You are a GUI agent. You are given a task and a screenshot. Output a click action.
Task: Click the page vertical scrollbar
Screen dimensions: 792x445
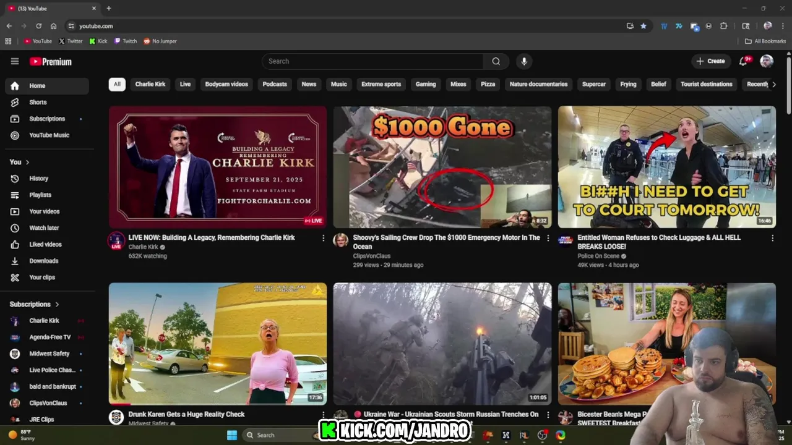click(x=788, y=84)
